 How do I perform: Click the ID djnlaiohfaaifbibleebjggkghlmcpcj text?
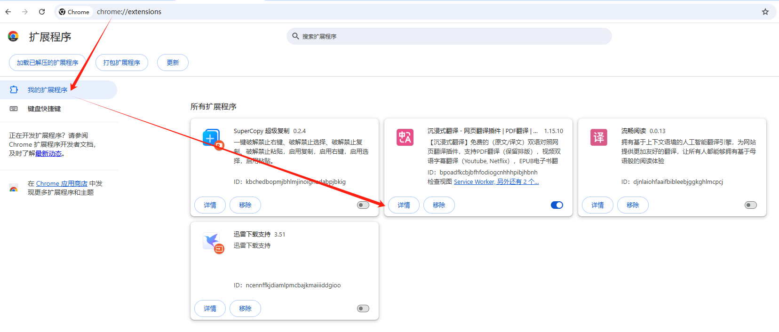pyautogui.click(x=672, y=182)
